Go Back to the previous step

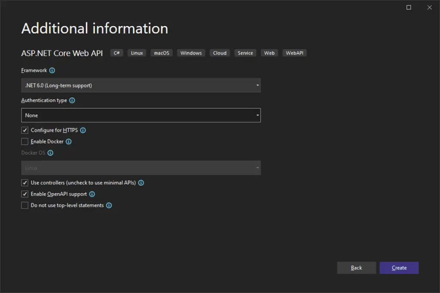click(356, 268)
